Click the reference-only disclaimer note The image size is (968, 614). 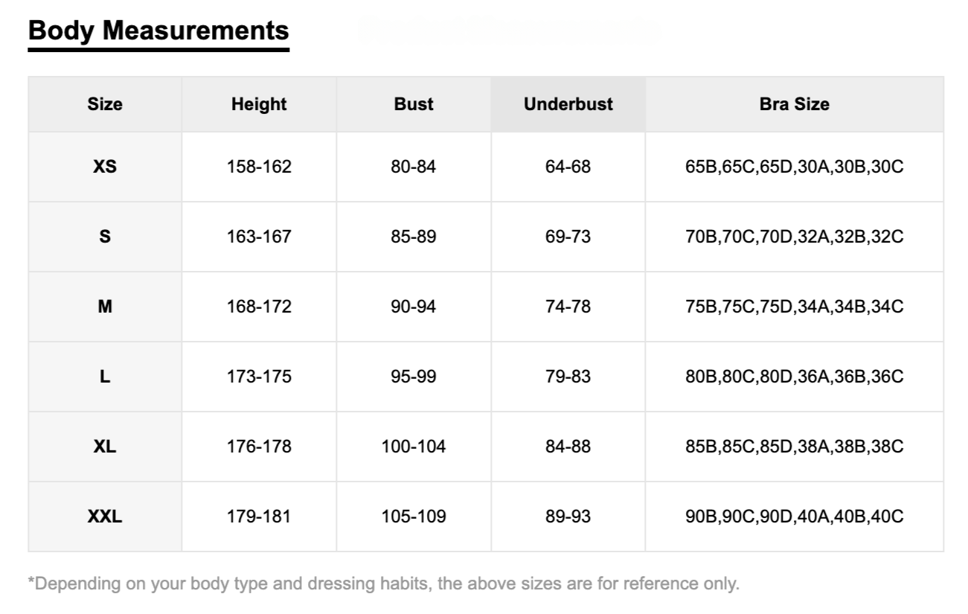click(x=384, y=583)
